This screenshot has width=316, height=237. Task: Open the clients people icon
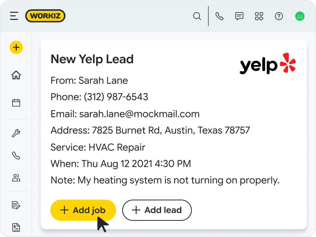(16, 178)
